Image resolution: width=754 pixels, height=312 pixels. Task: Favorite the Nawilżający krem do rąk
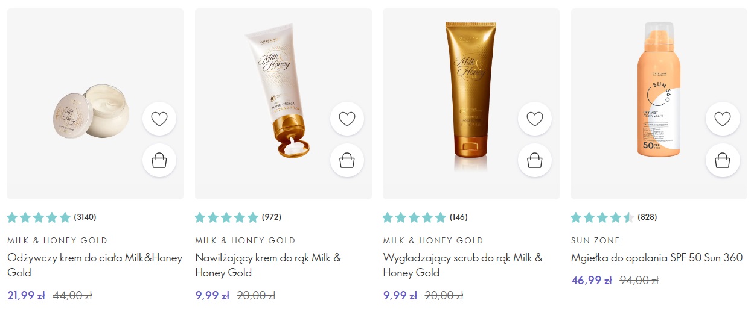pyautogui.click(x=347, y=119)
